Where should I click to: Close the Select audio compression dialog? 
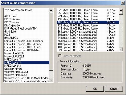tap(123, 3)
